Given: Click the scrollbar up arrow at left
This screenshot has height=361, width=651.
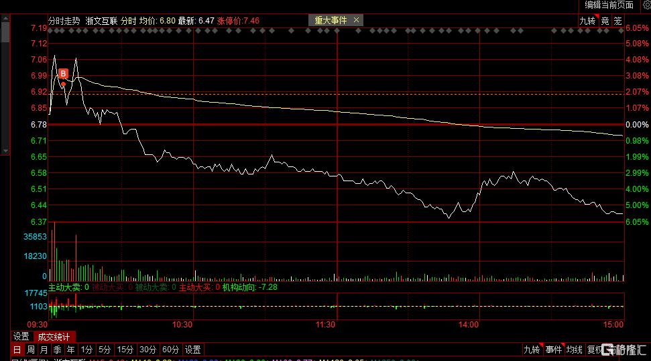Looking at the screenshot, I should point(5,18).
